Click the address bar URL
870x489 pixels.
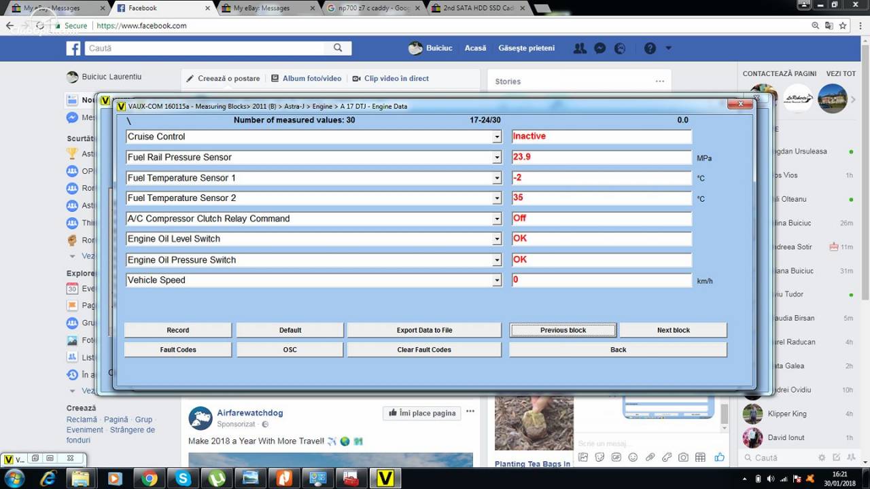(141, 26)
